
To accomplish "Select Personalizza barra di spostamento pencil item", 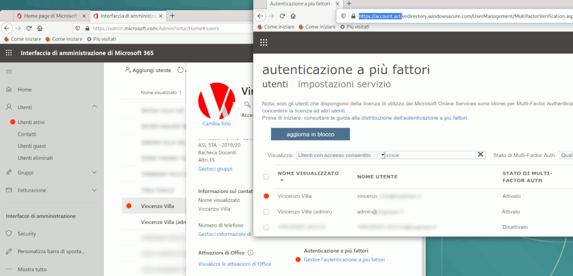I will pyautogui.click(x=46, y=251).
